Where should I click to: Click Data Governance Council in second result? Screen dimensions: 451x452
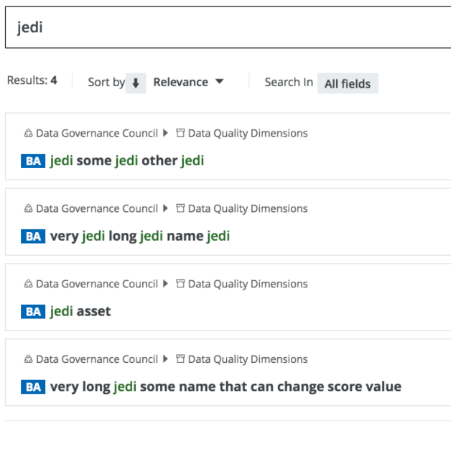pyautogui.click(x=96, y=208)
